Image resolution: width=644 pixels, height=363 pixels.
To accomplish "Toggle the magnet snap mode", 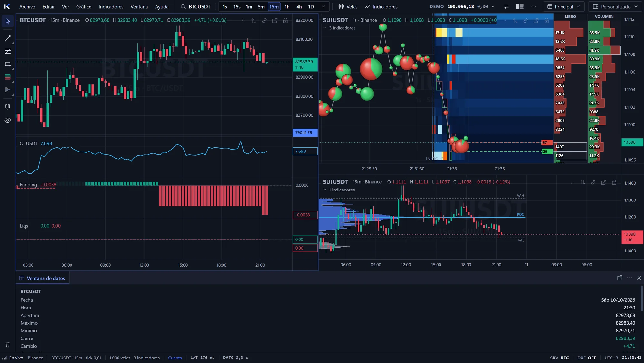I will coord(8,107).
